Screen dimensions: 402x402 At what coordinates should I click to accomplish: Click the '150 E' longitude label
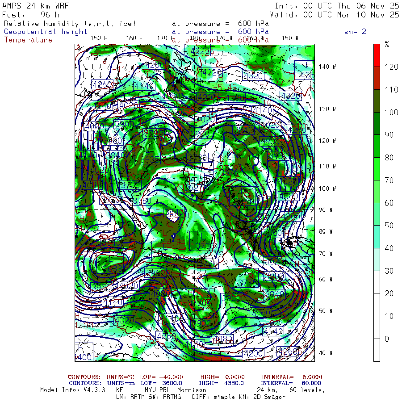pyautogui.click(x=99, y=38)
